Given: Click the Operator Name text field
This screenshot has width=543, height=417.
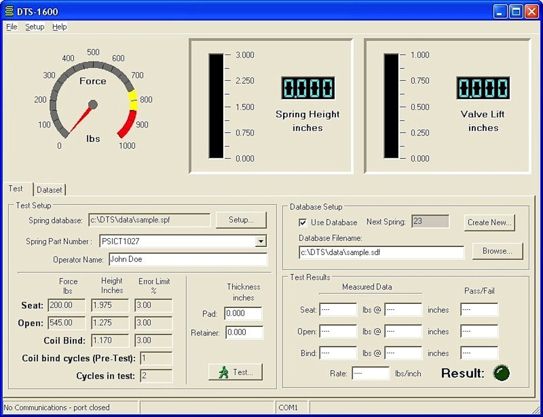Looking at the screenshot, I should tap(187, 259).
